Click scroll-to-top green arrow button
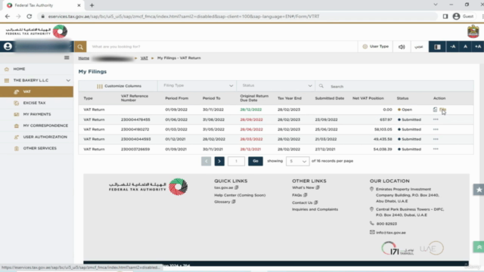This screenshot has width=484, height=272. click(x=479, y=247)
